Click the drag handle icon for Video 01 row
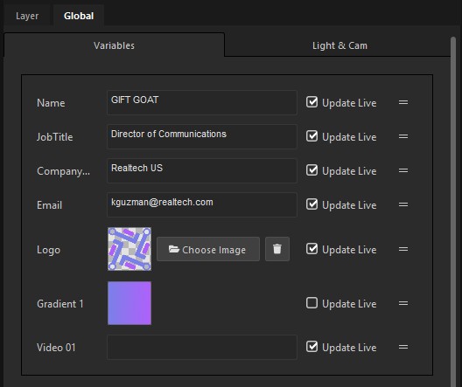The width and height of the screenshot is (462, 387). pos(403,347)
